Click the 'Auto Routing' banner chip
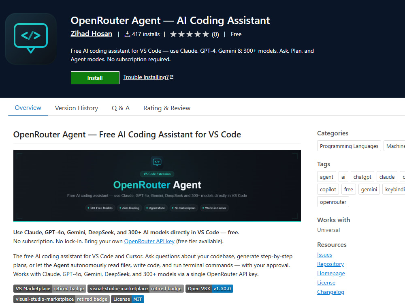405x304 pixels. [x=130, y=208]
